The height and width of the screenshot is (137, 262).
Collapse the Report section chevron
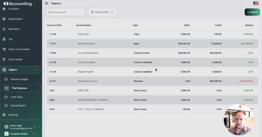pos(36,70)
